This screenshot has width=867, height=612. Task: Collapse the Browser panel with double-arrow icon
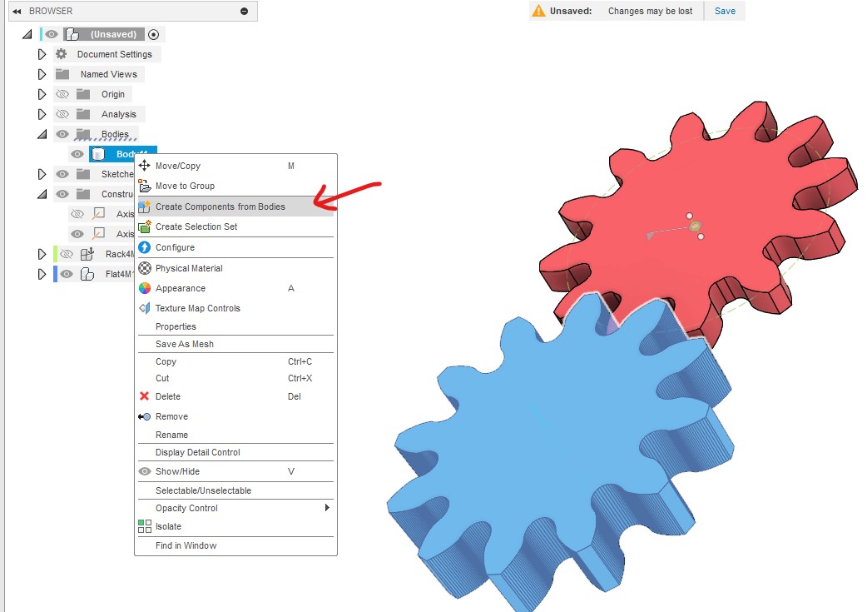tap(17, 11)
